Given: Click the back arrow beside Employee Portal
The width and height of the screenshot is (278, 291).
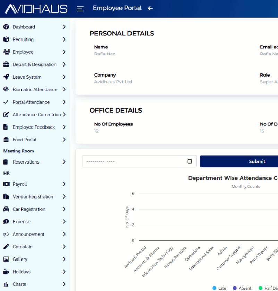Looking at the screenshot, I should point(150,8).
